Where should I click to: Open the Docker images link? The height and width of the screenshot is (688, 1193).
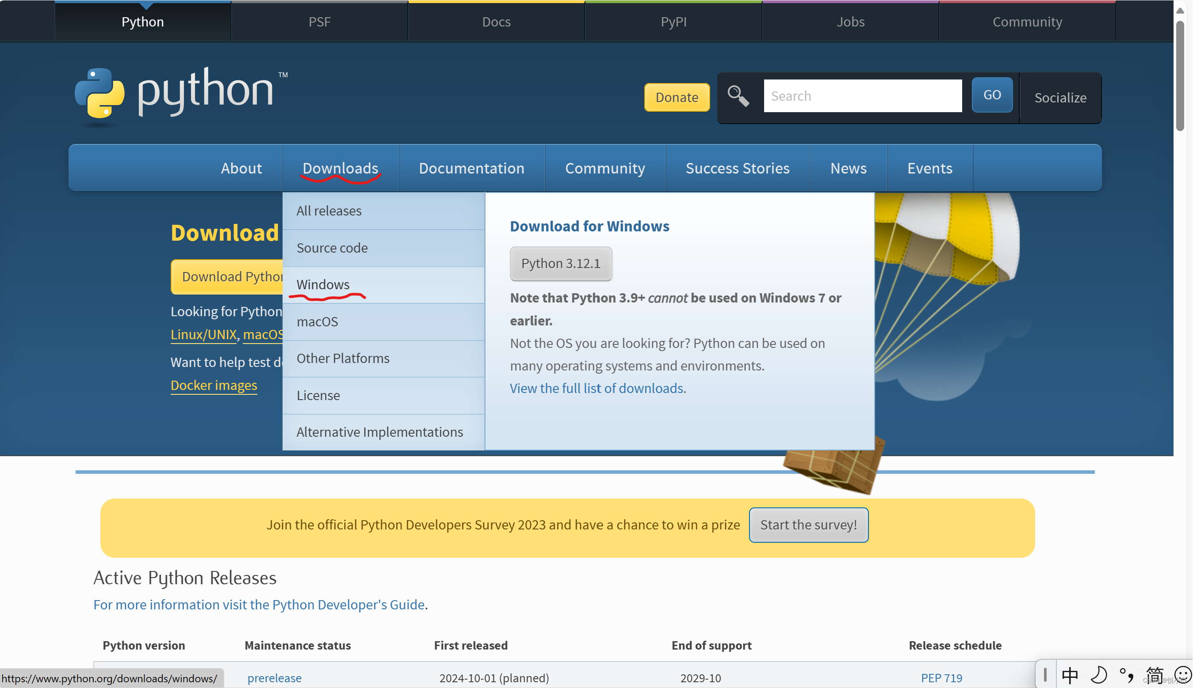214,386
